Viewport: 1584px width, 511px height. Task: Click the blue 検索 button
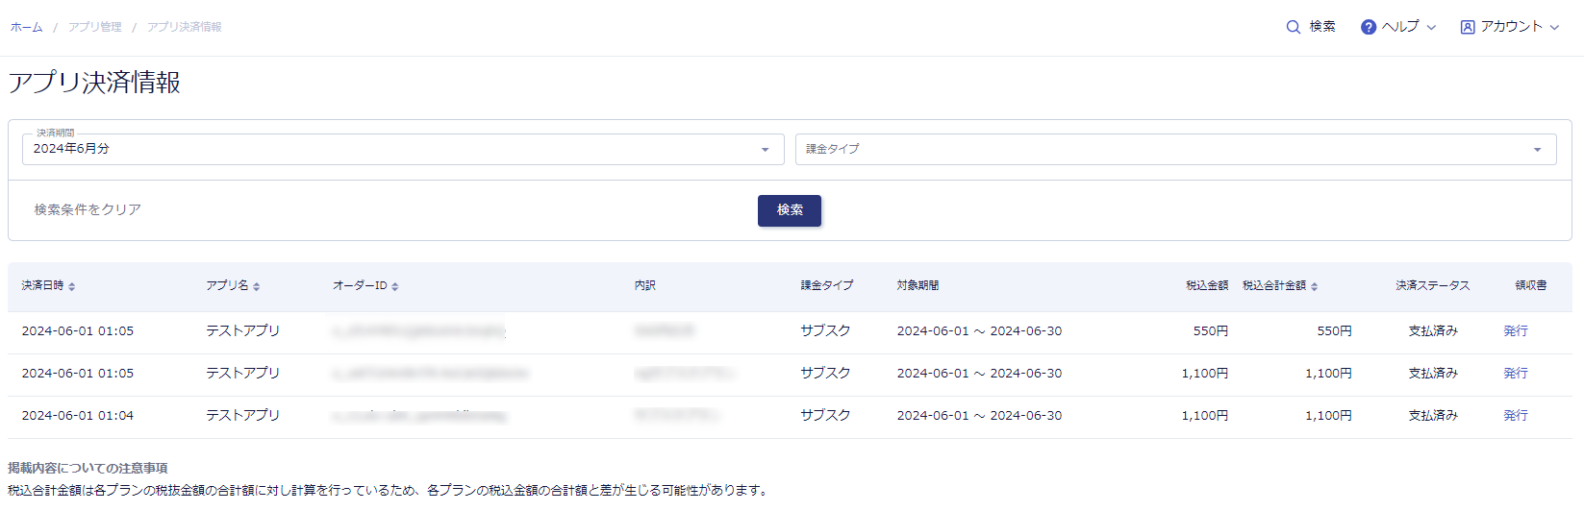pos(790,210)
